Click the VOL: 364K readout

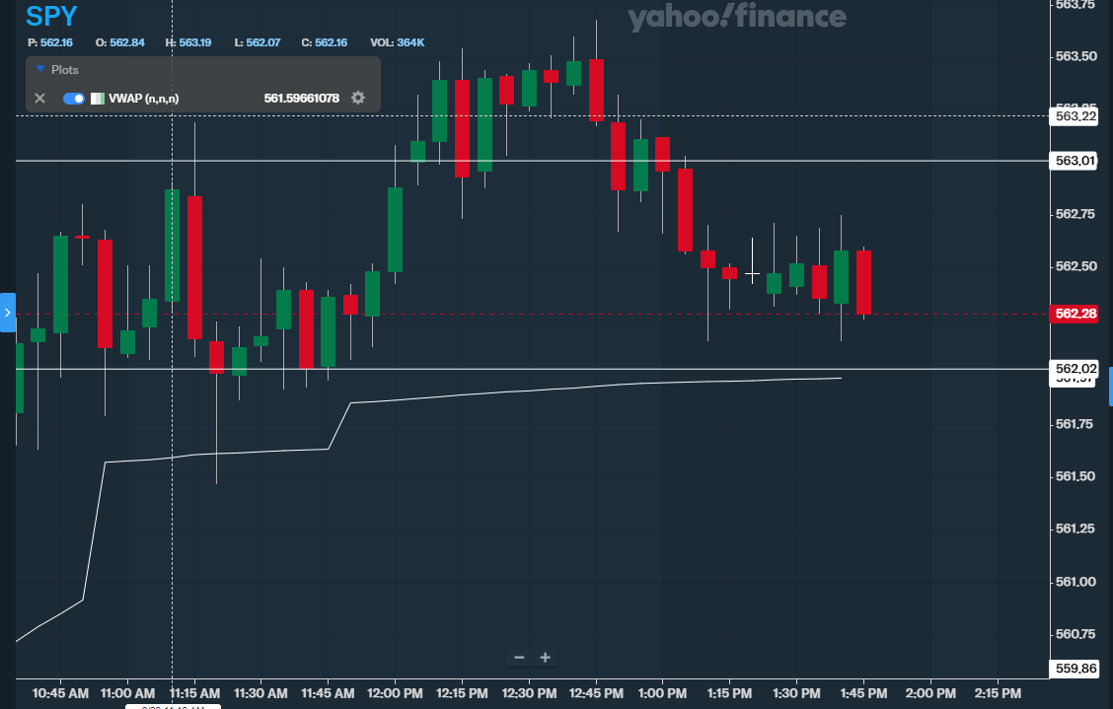398,42
